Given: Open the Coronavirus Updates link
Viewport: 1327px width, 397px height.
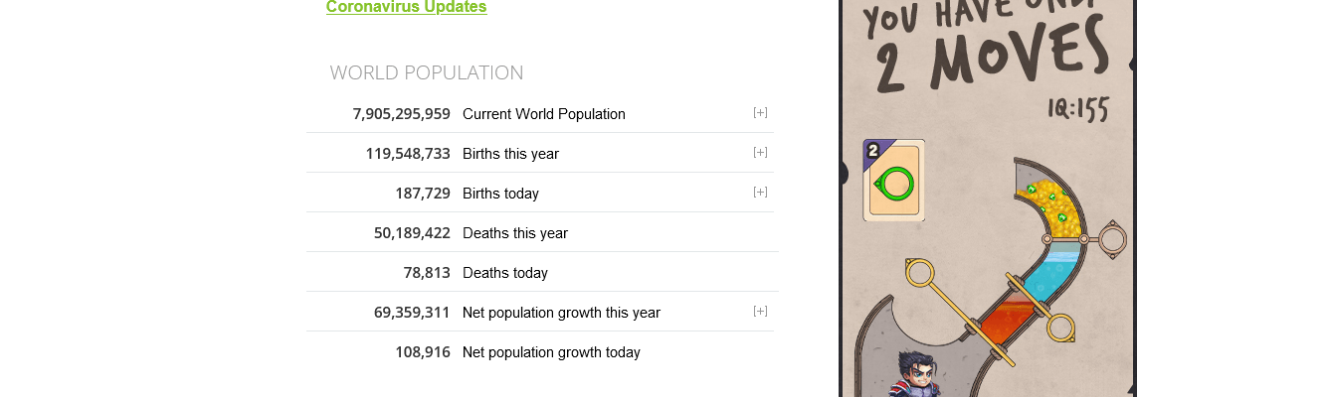Looking at the screenshot, I should point(406,7).
